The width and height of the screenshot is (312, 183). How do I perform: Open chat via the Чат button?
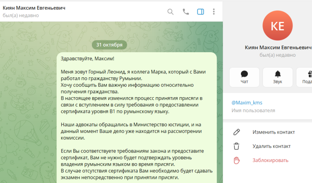tap(244, 77)
